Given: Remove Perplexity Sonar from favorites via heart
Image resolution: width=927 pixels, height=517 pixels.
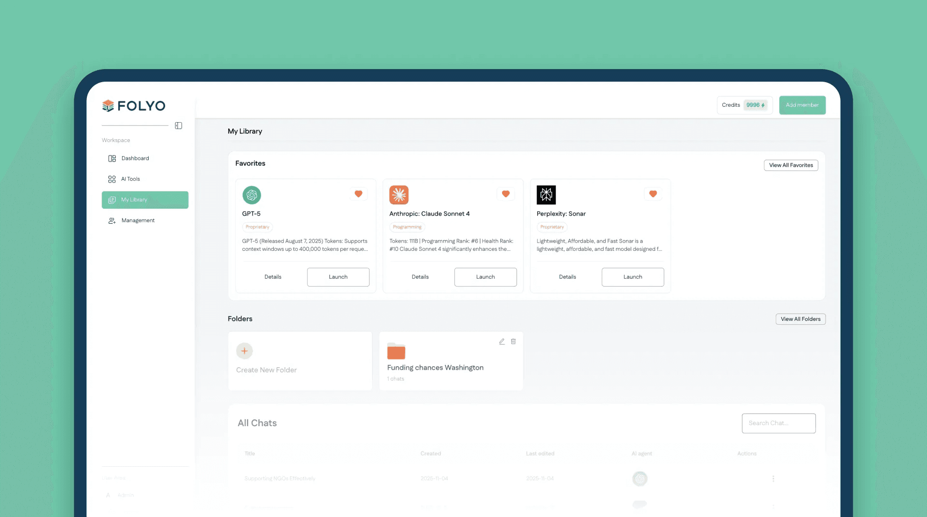Looking at the screenshot, I should (x=653, y=194).
